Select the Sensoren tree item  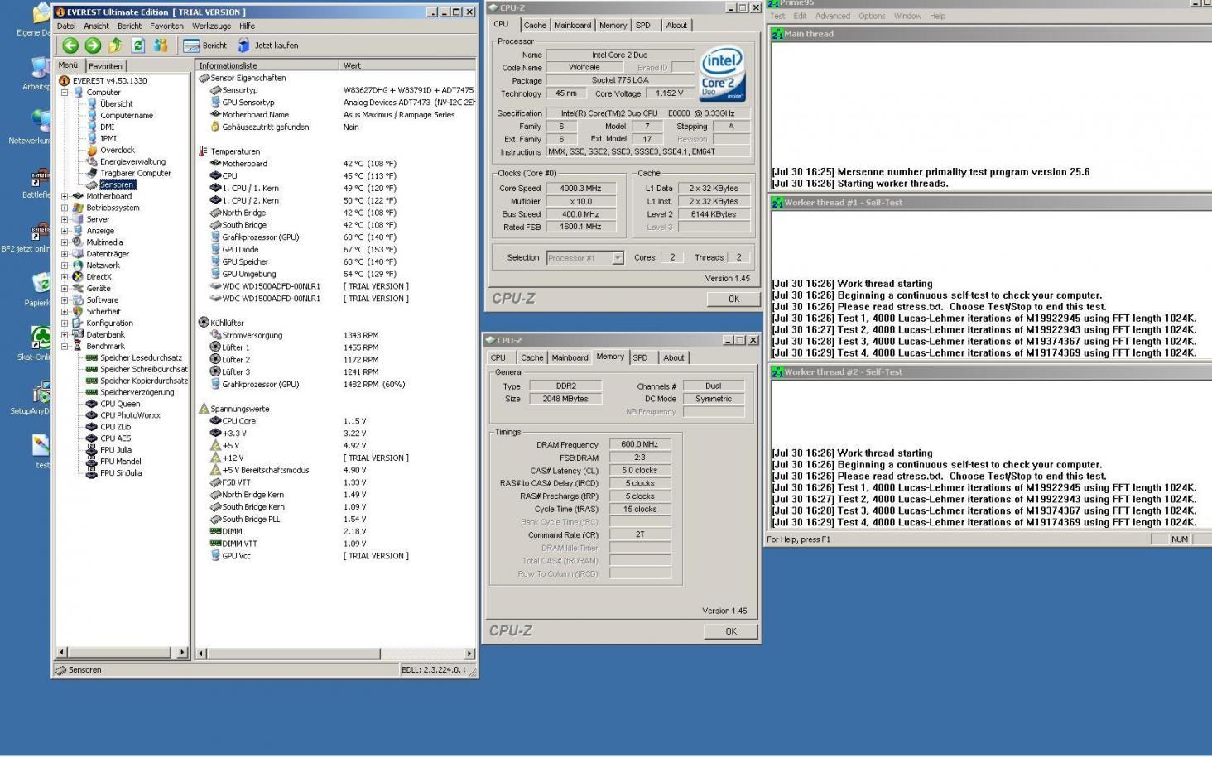click(x=117, y=184)
